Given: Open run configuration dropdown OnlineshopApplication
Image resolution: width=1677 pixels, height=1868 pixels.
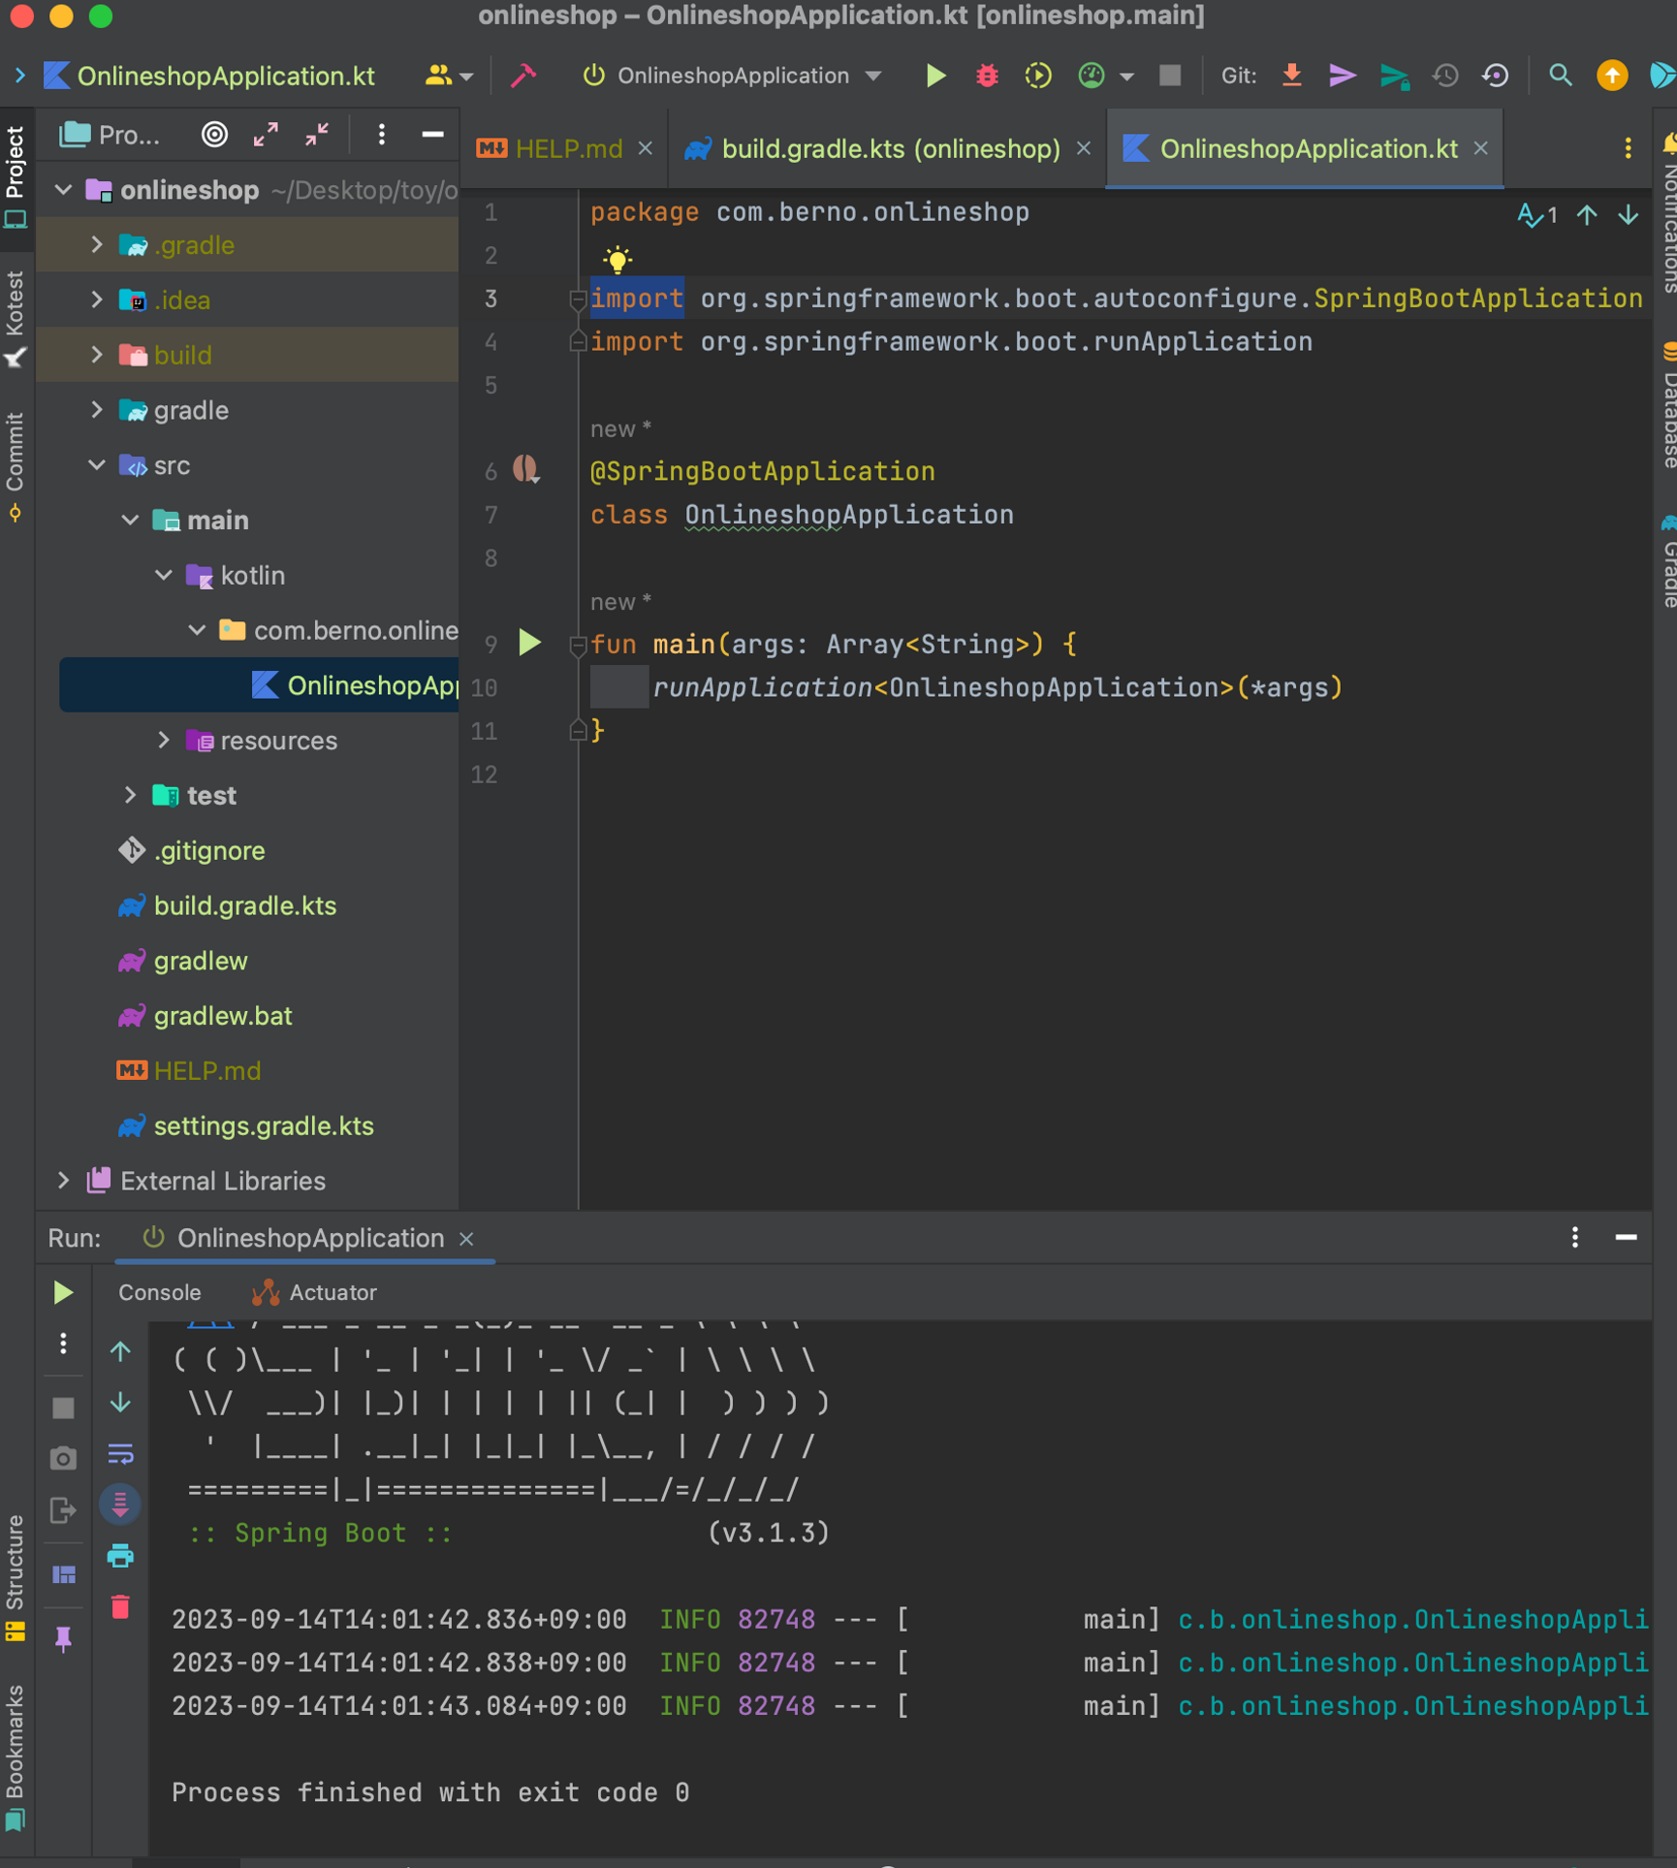Looking at the screenshot, I should click(x=734, y=76).
